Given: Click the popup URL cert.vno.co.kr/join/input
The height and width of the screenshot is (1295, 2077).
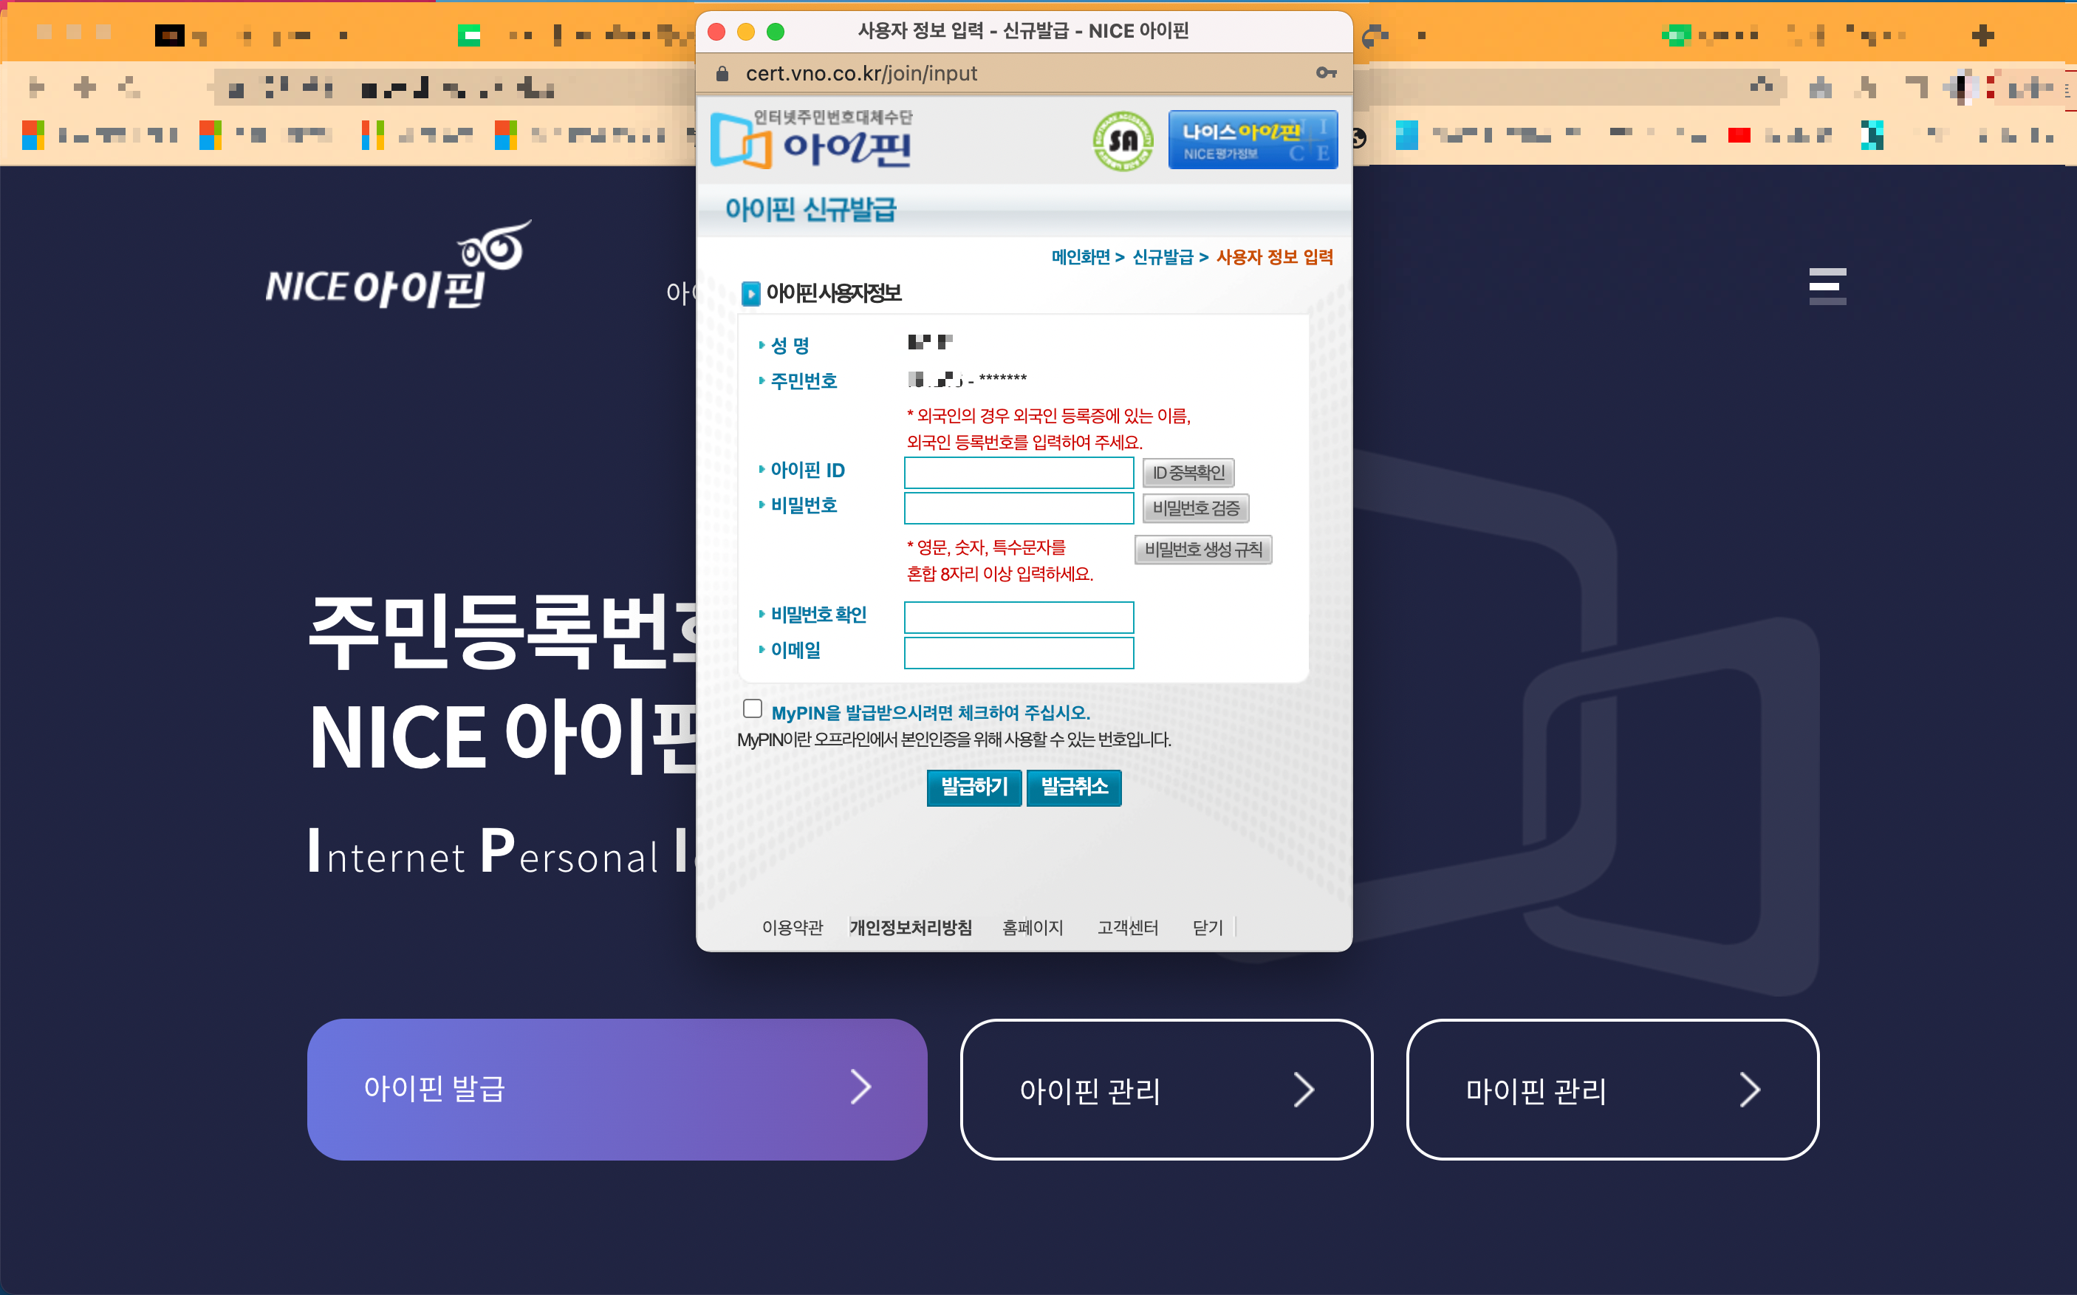Looking at the screenshot, I should 861,74.
